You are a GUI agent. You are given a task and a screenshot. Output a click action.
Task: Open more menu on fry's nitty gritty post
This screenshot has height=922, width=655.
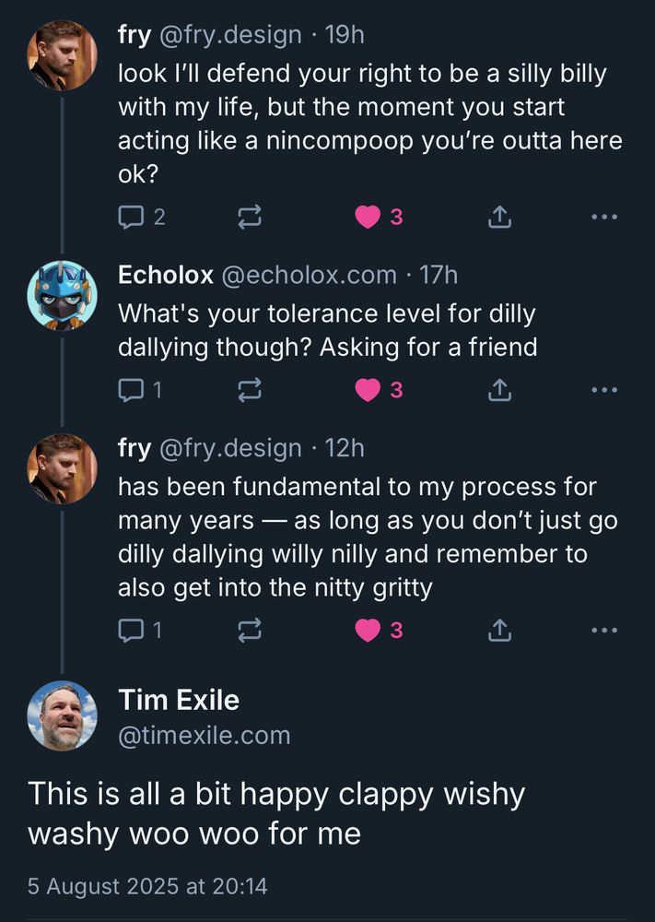[604, 631]
